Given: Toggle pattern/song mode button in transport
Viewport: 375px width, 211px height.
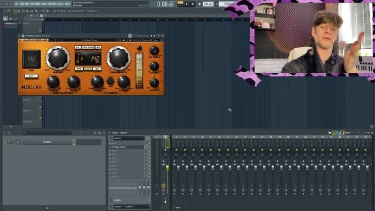Looking at the screenshot, I should [x=180, y=3].
